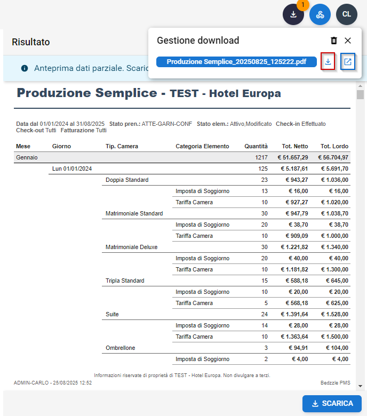Click the Tip. Camera column header

point(122,146)
